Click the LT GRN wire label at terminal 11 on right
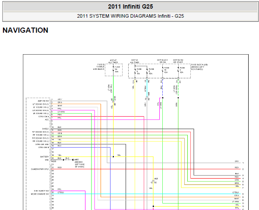This screenshot has width=259, height=210. [x=236, y=202]
